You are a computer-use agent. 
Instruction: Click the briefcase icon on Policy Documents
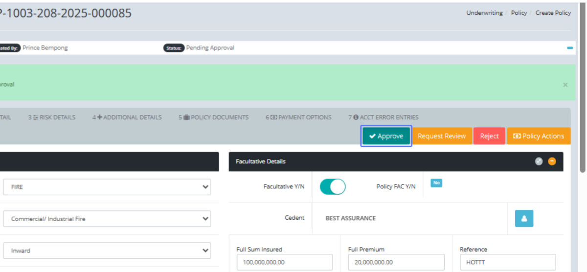click(186, 117)
